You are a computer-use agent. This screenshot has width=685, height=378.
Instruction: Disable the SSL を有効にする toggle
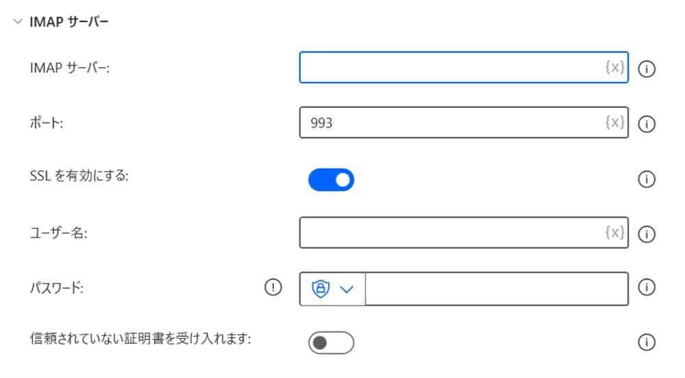click(331, 179)
